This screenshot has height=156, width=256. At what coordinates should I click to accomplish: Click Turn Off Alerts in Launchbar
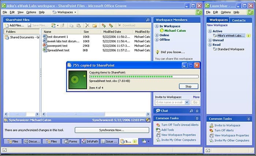tap(224, 130)
